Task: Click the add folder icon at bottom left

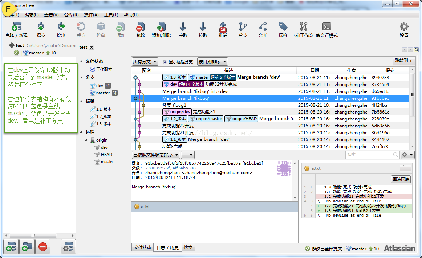Action: point(27,247)
